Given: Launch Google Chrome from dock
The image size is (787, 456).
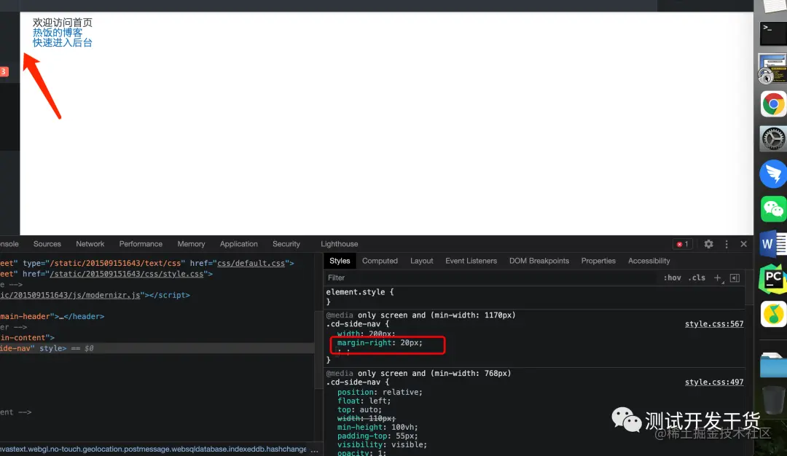Looking at the screenshot, I should pyautogui.click(x=773, y=104).
